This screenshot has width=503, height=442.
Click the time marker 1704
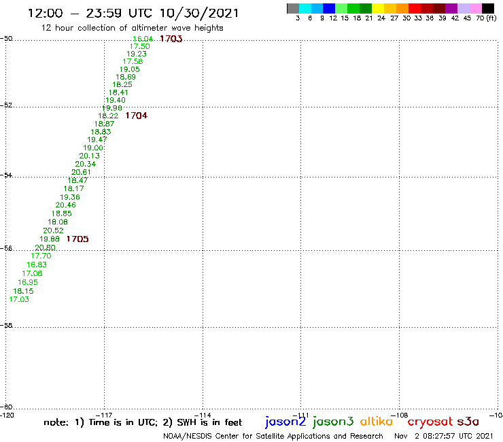point(137,116)
